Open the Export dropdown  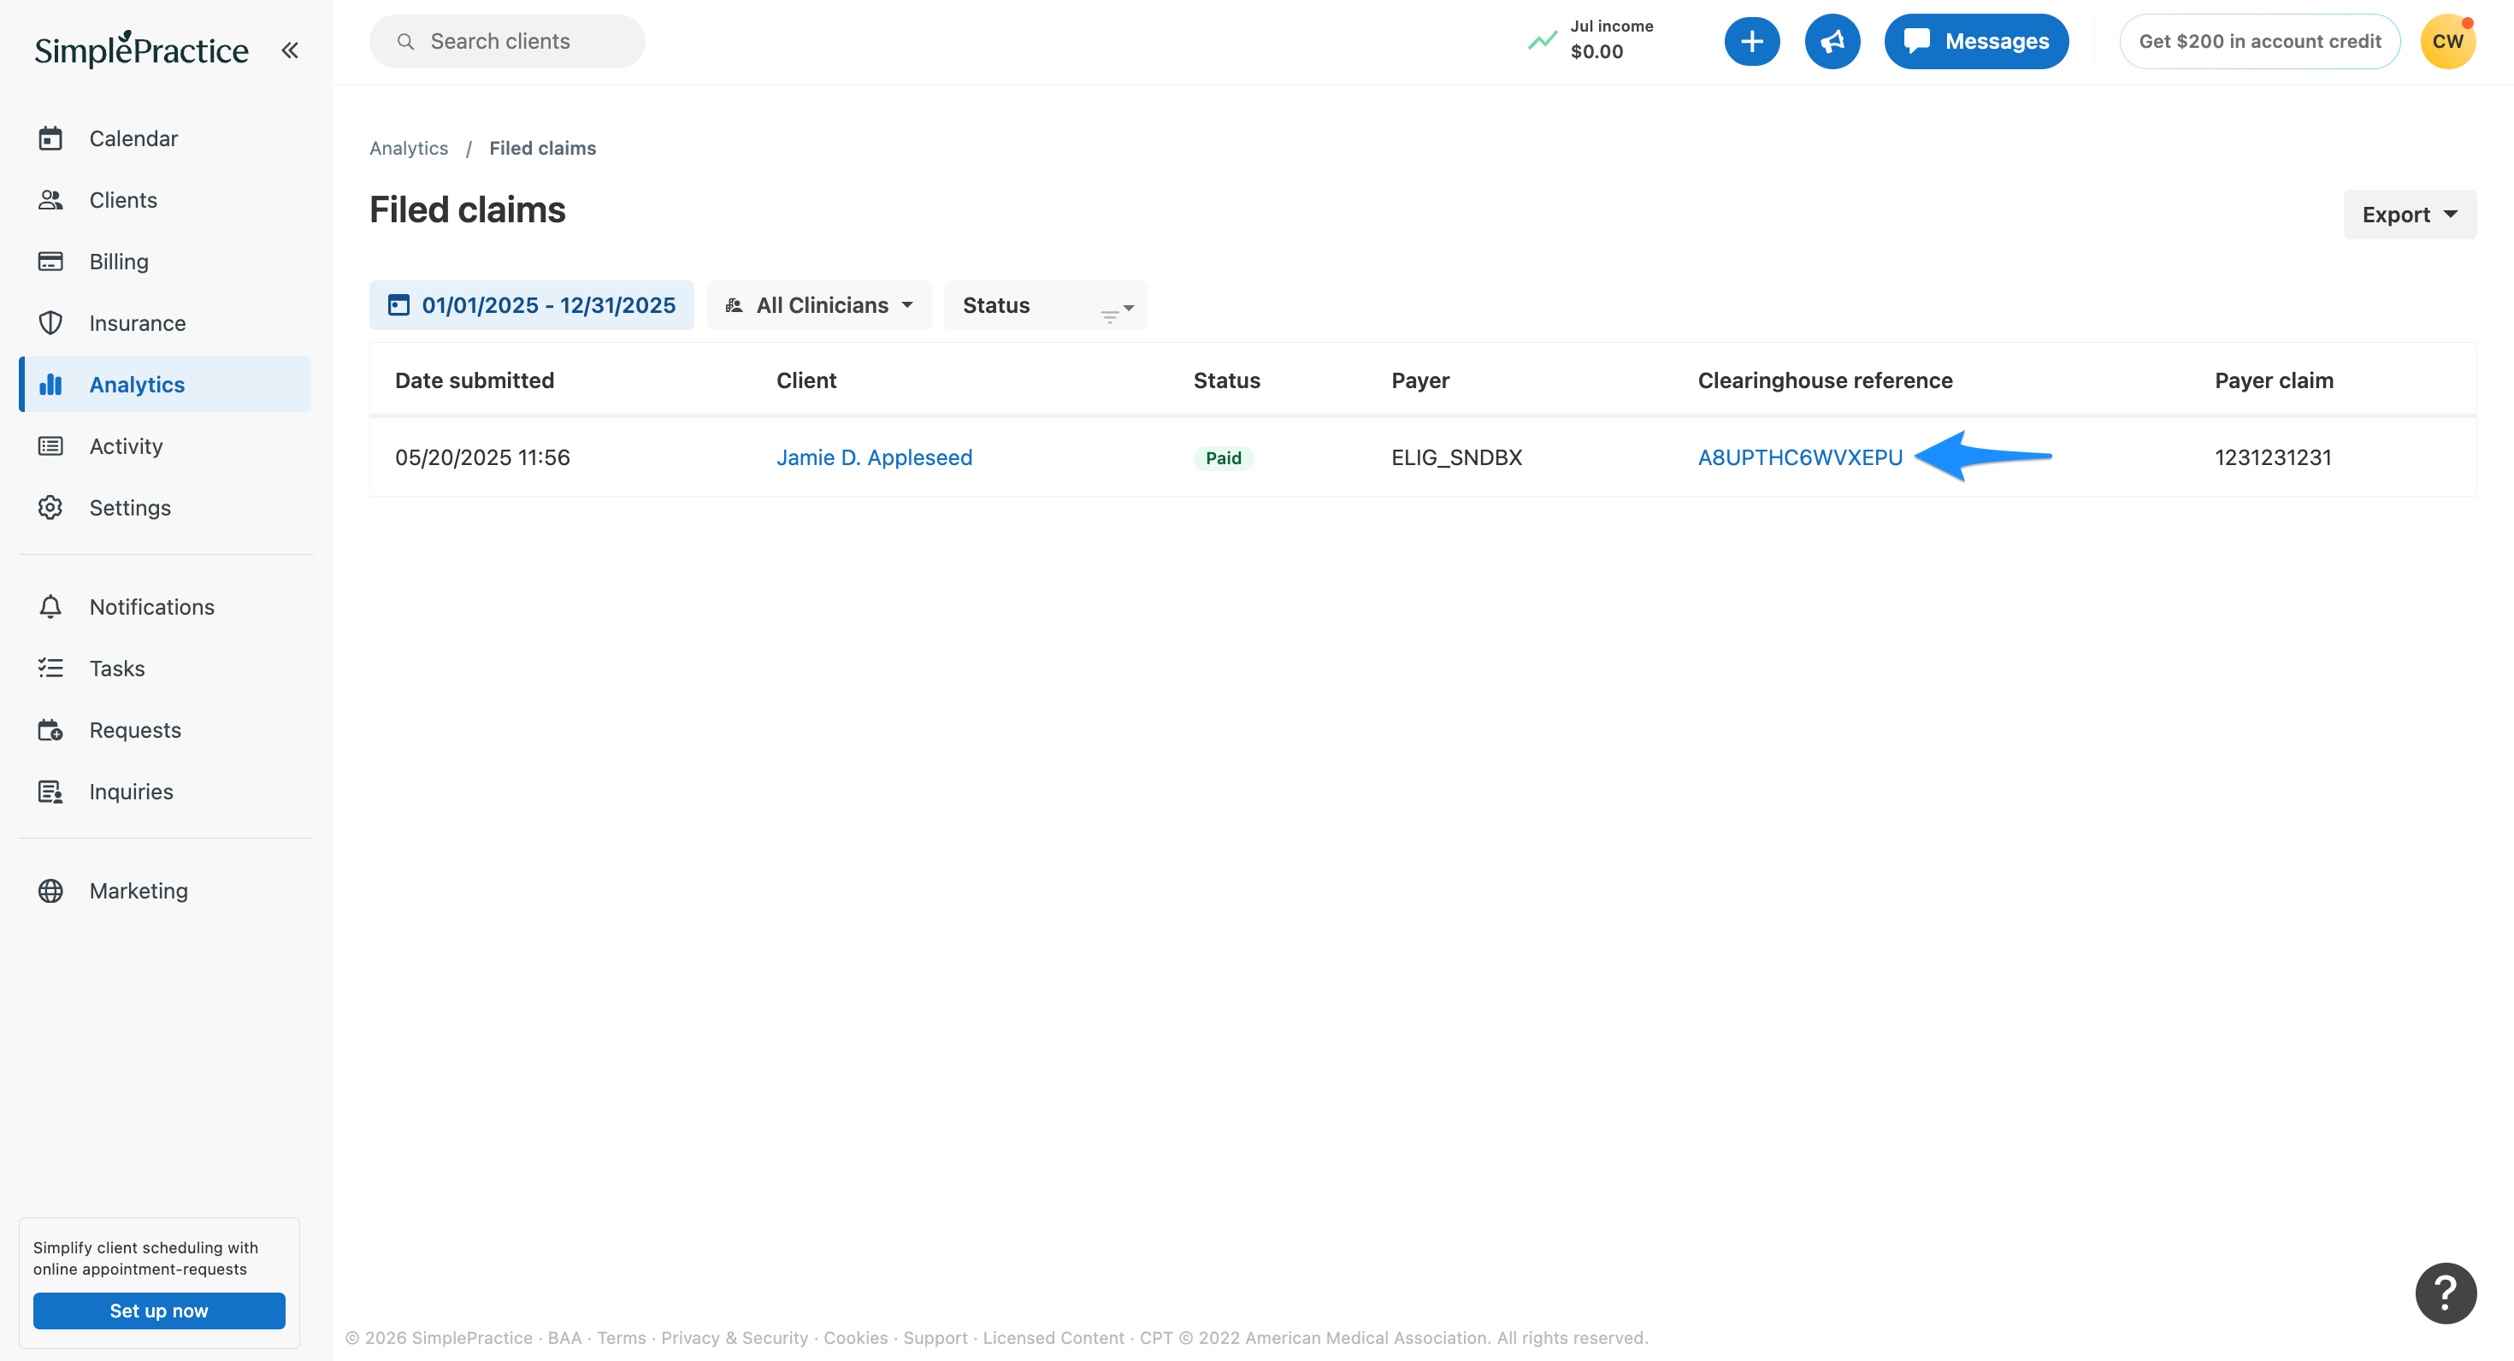tap(2409, 215)
